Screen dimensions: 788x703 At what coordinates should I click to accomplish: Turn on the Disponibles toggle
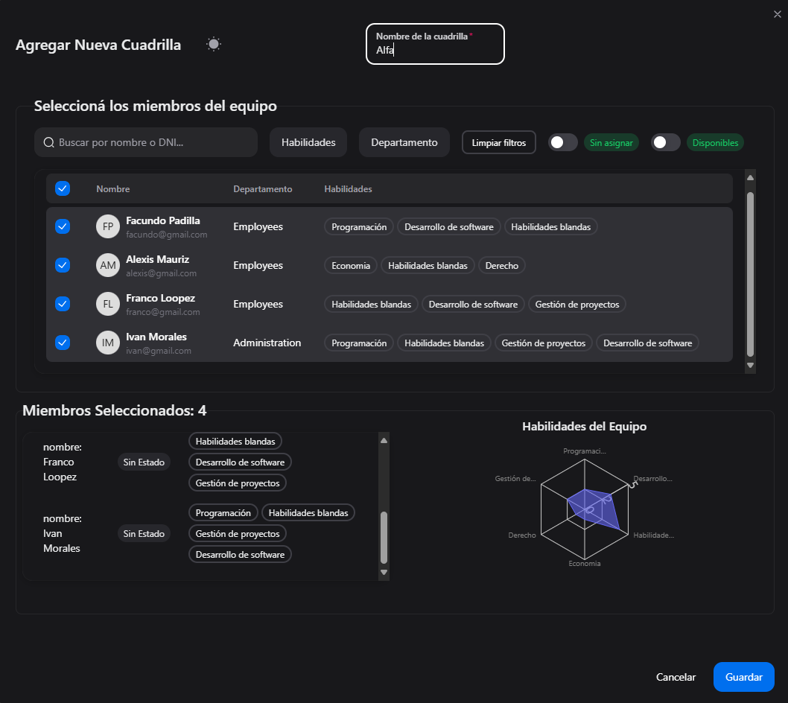tap(666, 142)
